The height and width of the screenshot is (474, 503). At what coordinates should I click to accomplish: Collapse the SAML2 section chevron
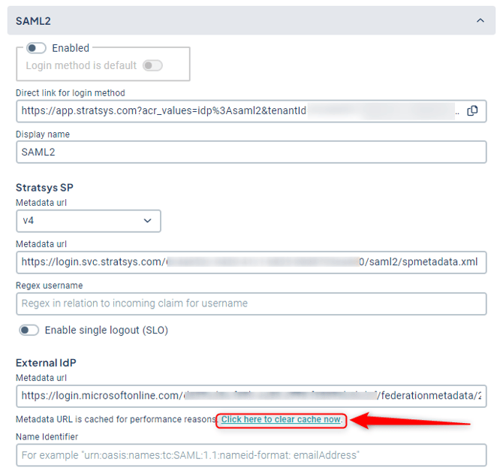(x=480, y=20)
